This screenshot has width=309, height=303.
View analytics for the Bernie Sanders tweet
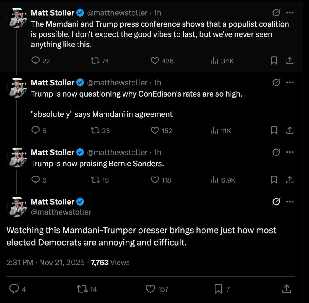[215, 180]
